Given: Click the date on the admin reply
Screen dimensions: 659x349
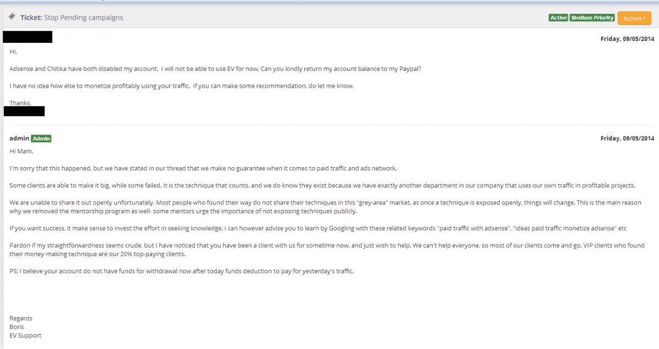Looking at the screenshot, I should tap(627, 139).
